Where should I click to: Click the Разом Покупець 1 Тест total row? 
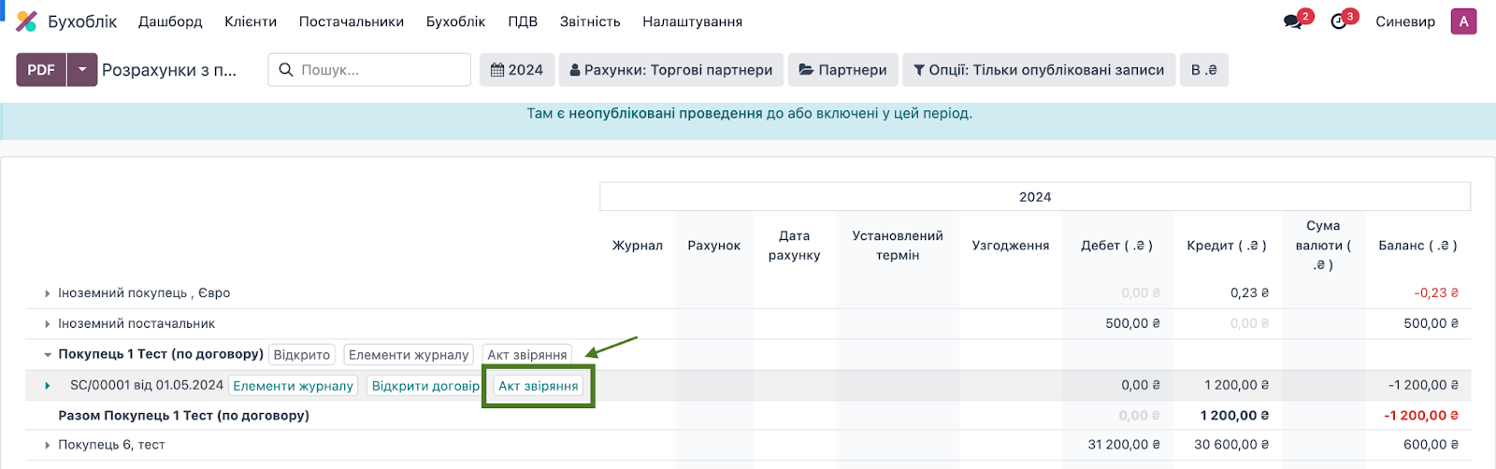point(748,416)
